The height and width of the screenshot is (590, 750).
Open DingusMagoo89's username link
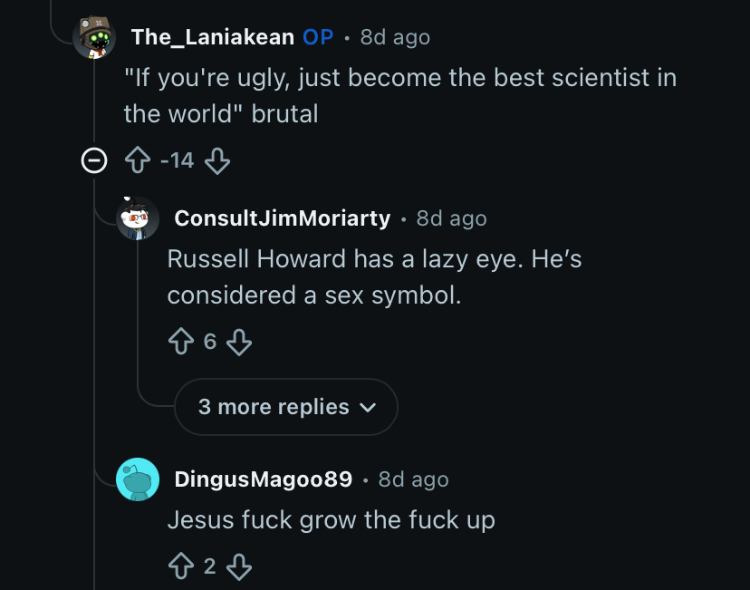pos(263,479)
